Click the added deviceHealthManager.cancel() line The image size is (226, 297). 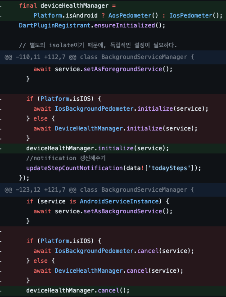click(x=78, y=290)
